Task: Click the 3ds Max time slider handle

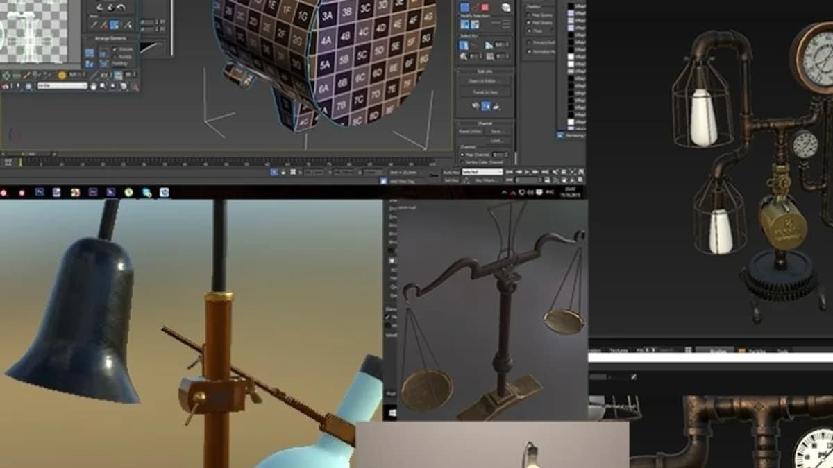Action: point(28,154)
